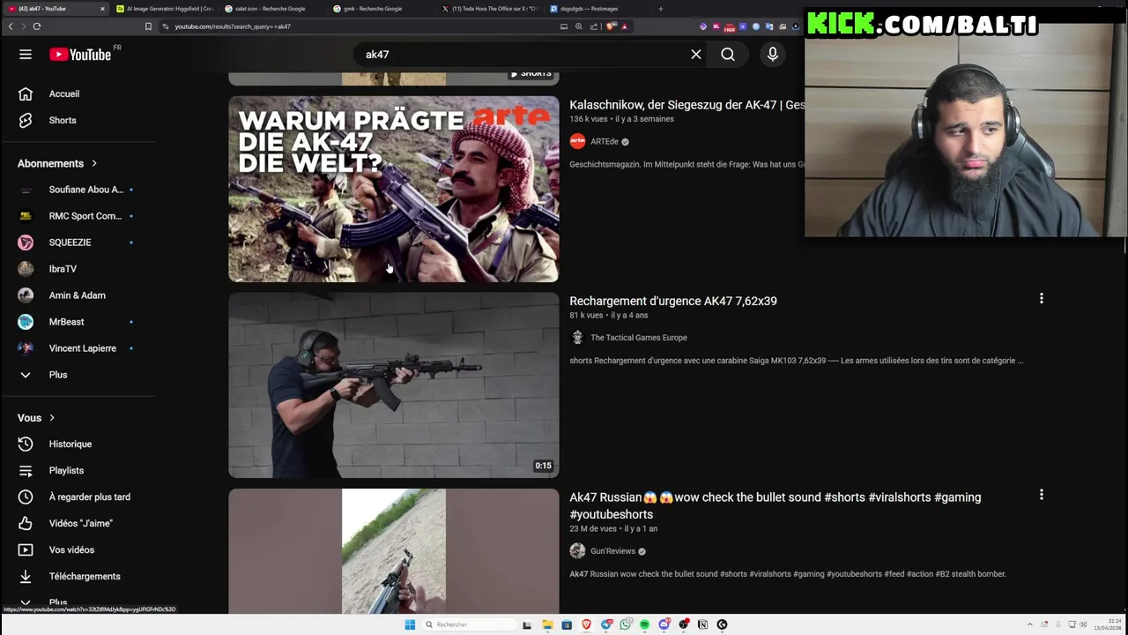Switch to the 'salat icon - Recherche Google' tab
1128x635 pixels.
click(270, 9)
